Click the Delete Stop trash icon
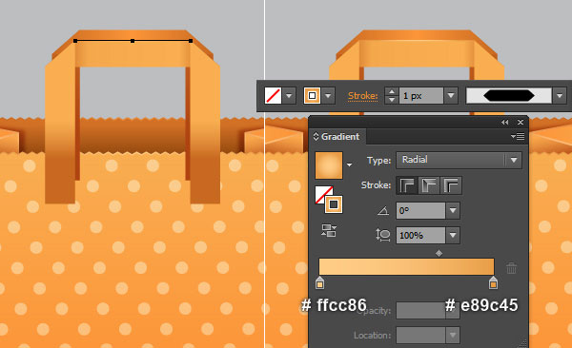The image size is (572, 348). (x=511, y=268)
